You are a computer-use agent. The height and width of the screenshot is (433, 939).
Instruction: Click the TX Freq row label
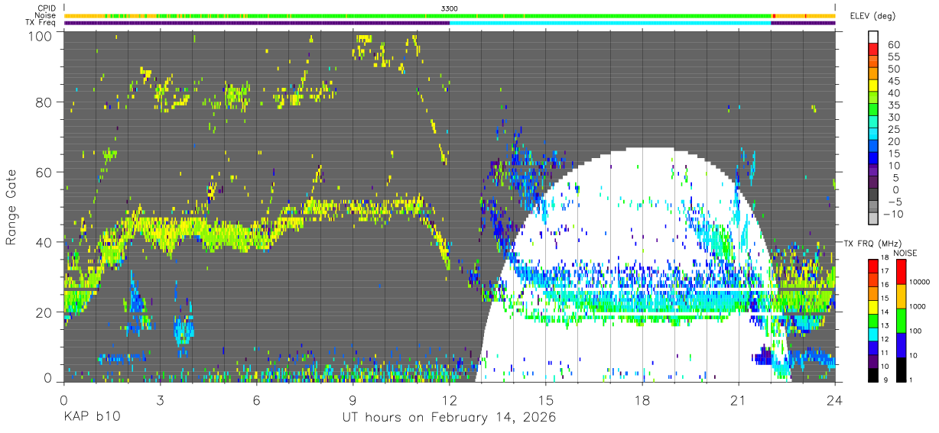click(41, 23)
